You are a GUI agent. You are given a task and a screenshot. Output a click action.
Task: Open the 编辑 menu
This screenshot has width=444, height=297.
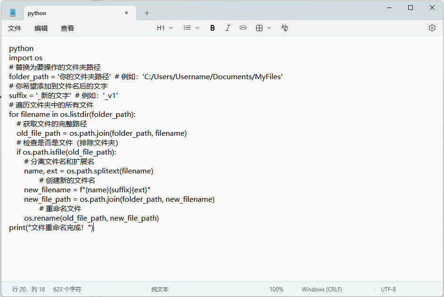coord(41,28)
